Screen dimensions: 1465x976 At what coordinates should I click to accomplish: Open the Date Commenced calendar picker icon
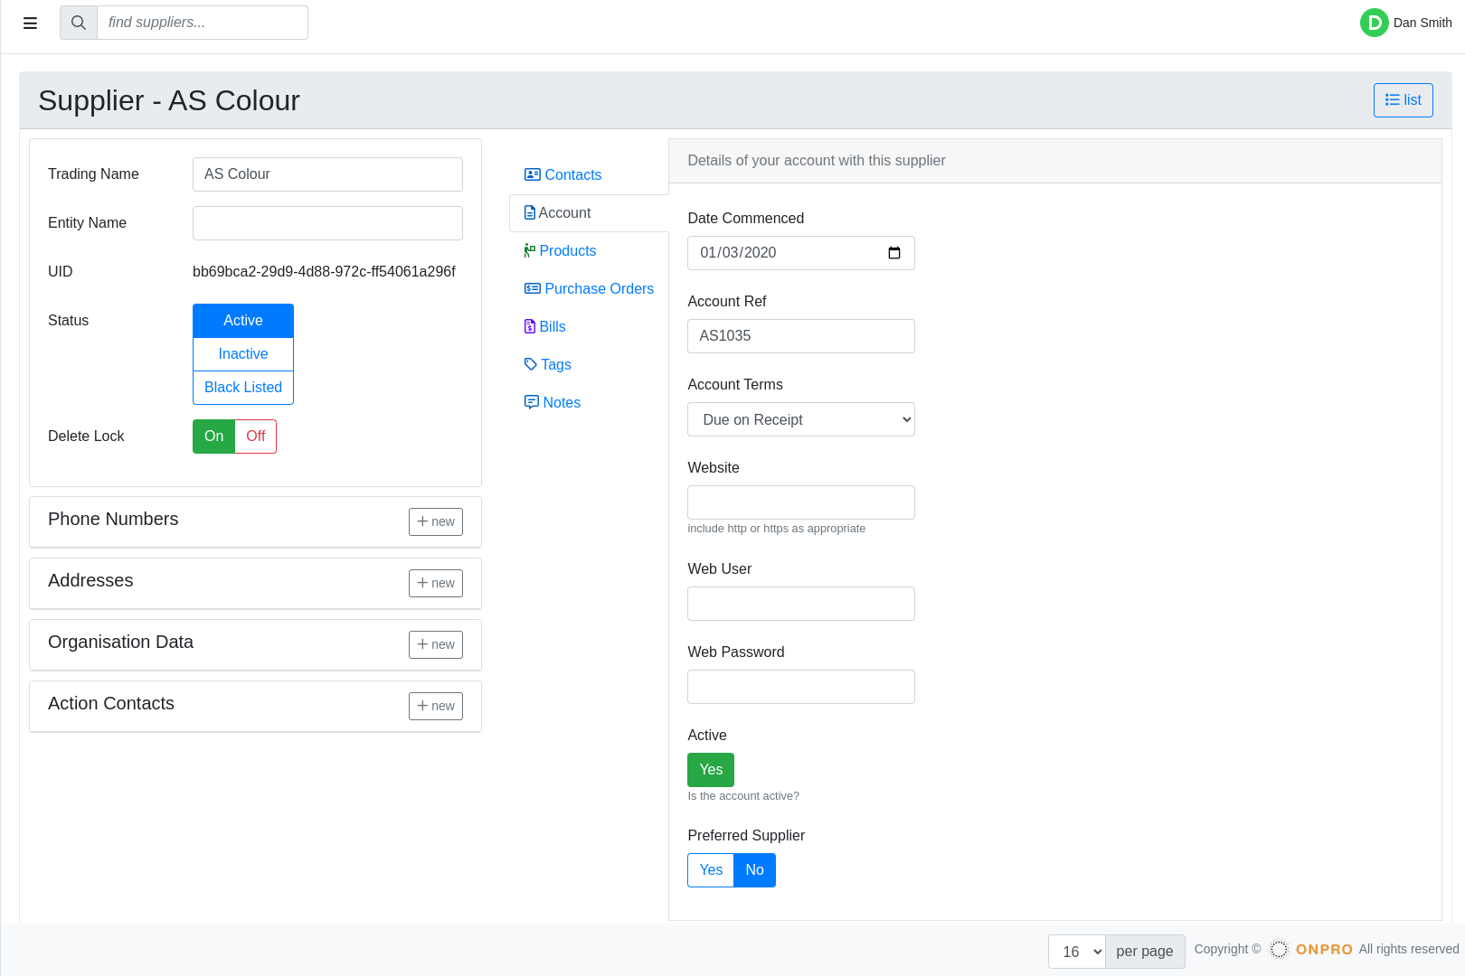(x=894, y=253)
